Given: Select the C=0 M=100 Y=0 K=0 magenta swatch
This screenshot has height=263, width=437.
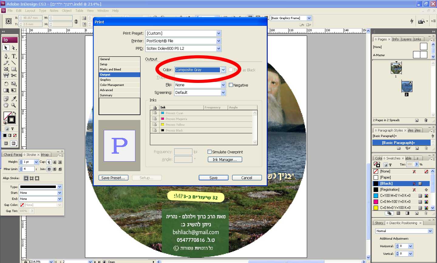Looking at the screenshot, I should click(401, 202).
